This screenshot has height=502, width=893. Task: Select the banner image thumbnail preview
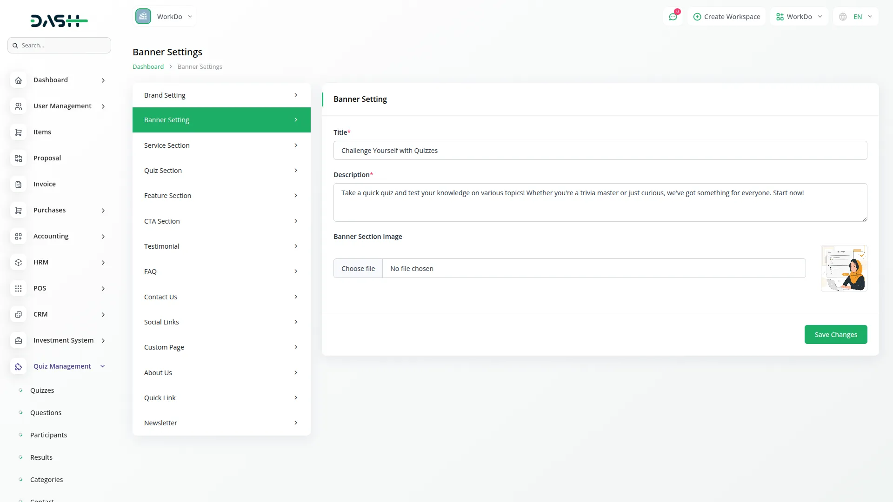coord(844,268)
